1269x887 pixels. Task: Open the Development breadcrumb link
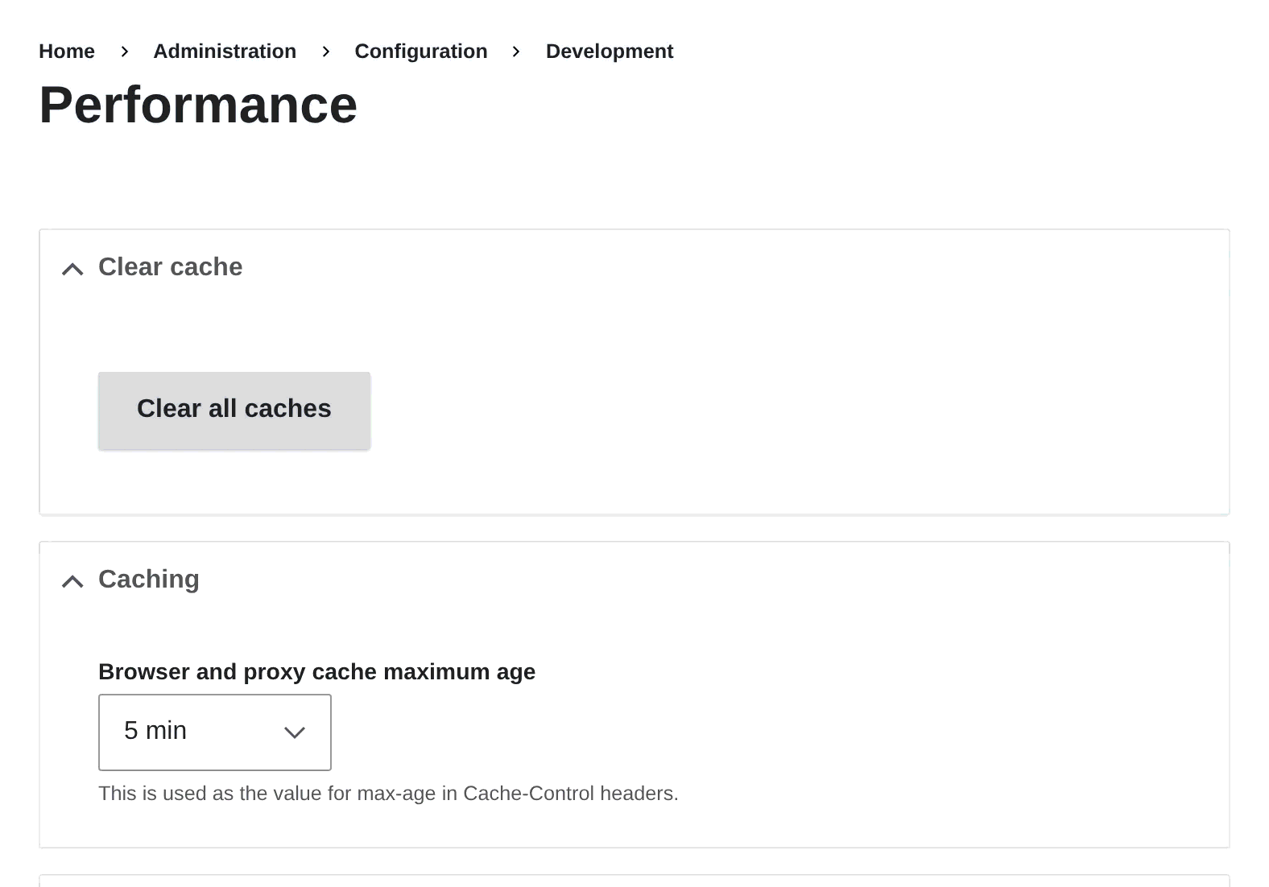click(610, 52)
